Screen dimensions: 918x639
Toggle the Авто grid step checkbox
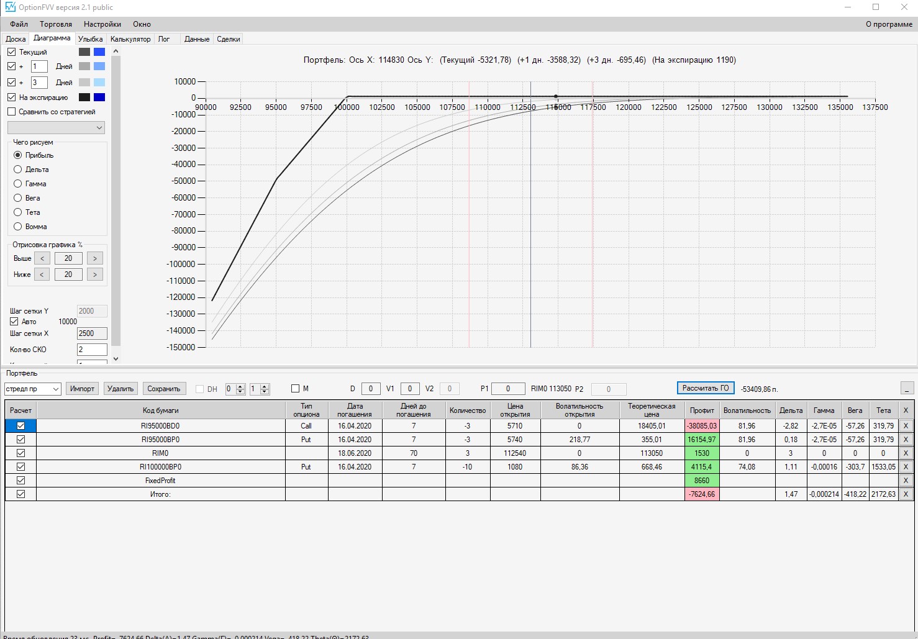click(x=14, y=322)
